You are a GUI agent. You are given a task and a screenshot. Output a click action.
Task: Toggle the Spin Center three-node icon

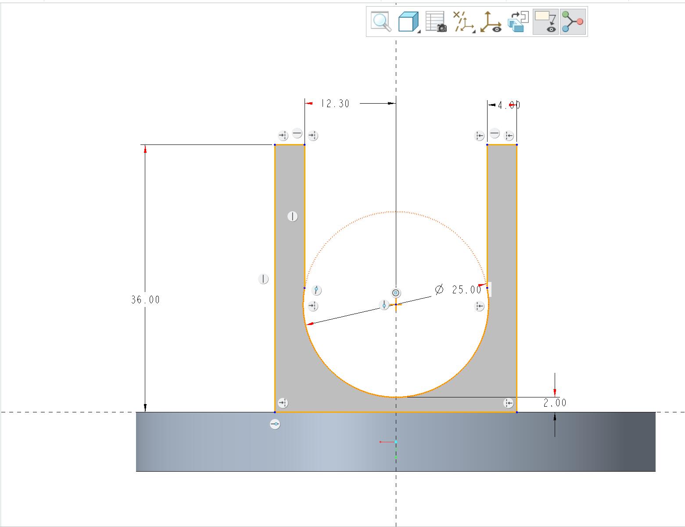click(x=573, y=22)
